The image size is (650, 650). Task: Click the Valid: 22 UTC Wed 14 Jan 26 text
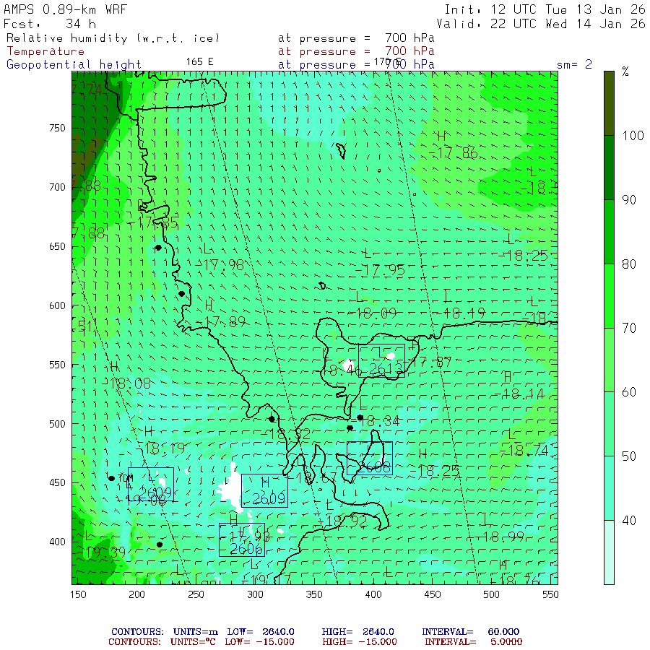coord(540,23)
